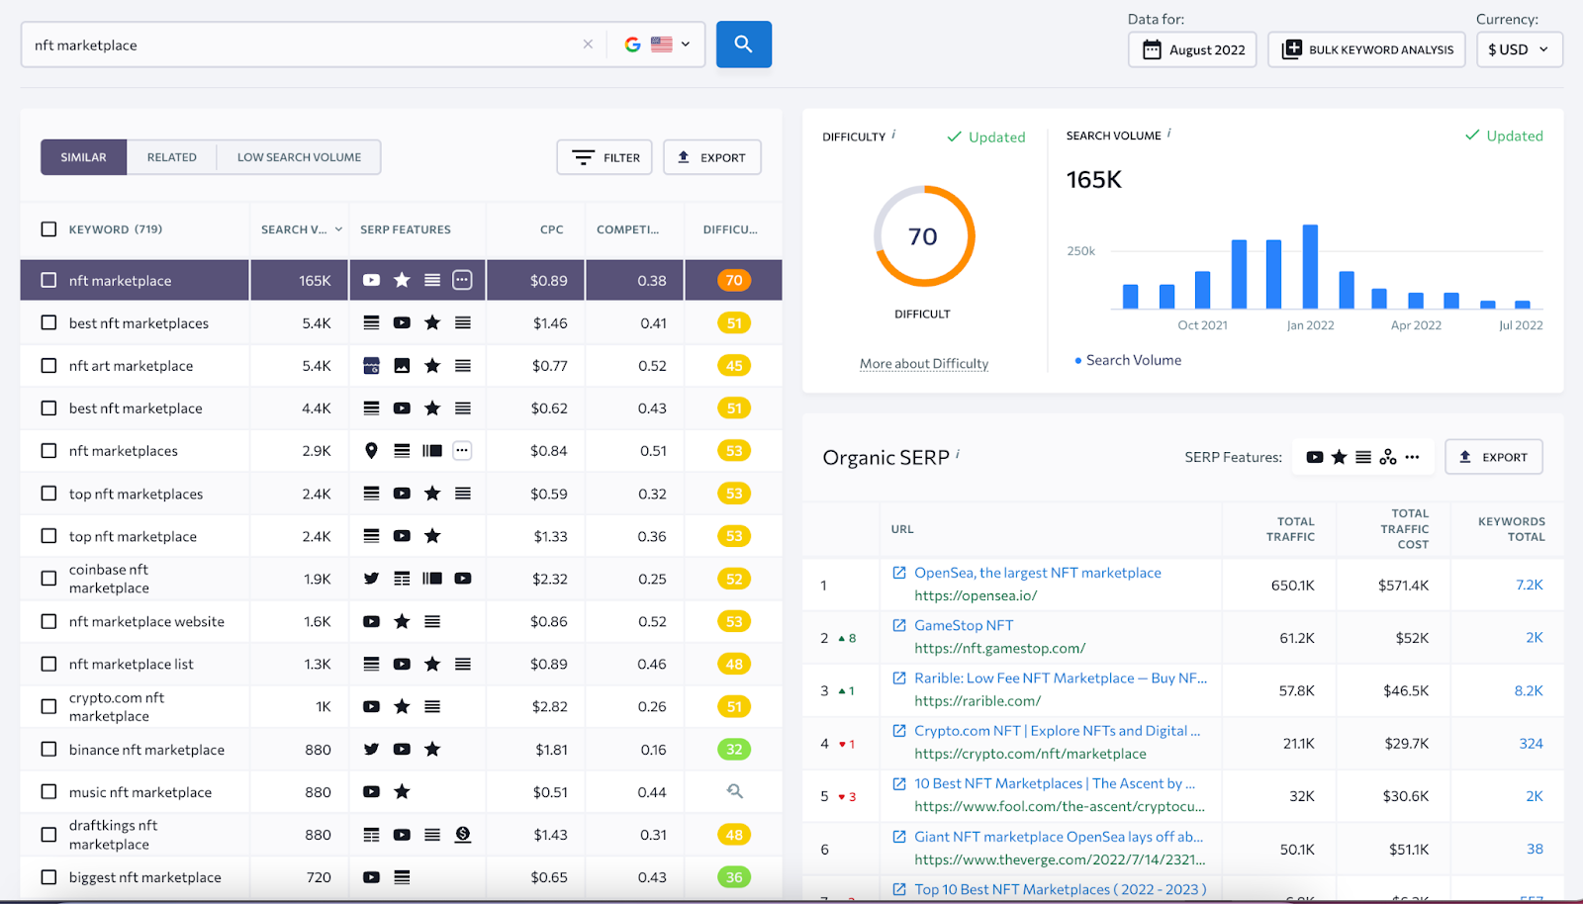
Task: Click ellipsis icon in SERP Features filter
Action: tap(1412, 457)
